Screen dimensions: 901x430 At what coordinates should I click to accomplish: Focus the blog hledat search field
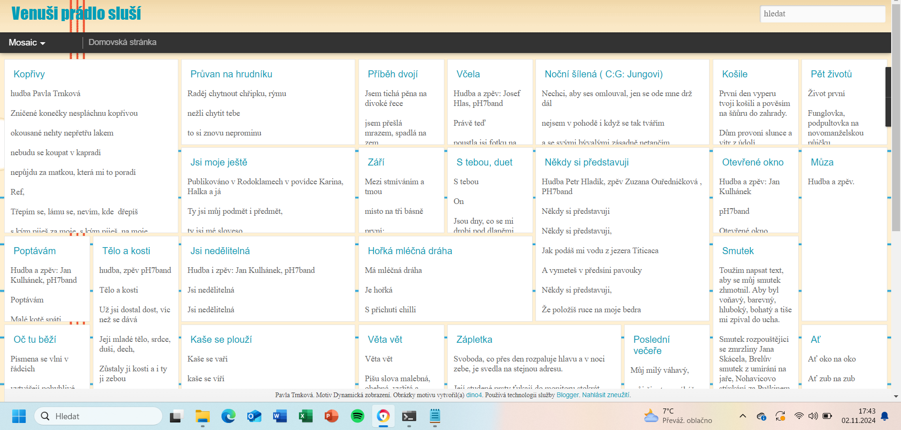823,14
